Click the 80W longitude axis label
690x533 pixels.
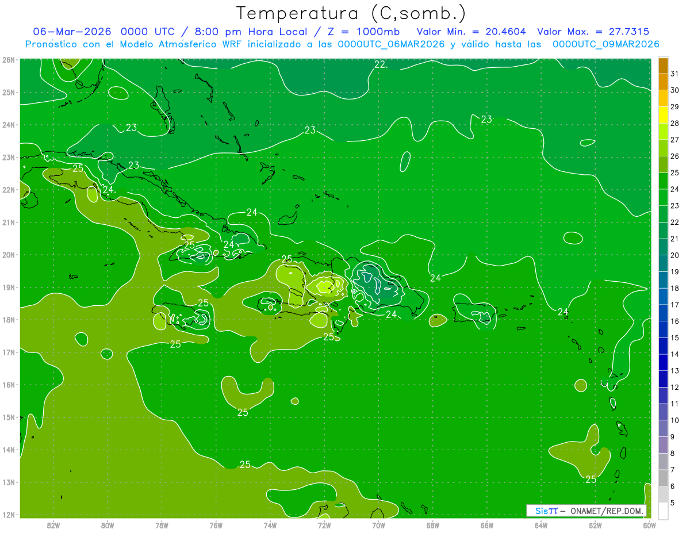click(x=108, y=525)
